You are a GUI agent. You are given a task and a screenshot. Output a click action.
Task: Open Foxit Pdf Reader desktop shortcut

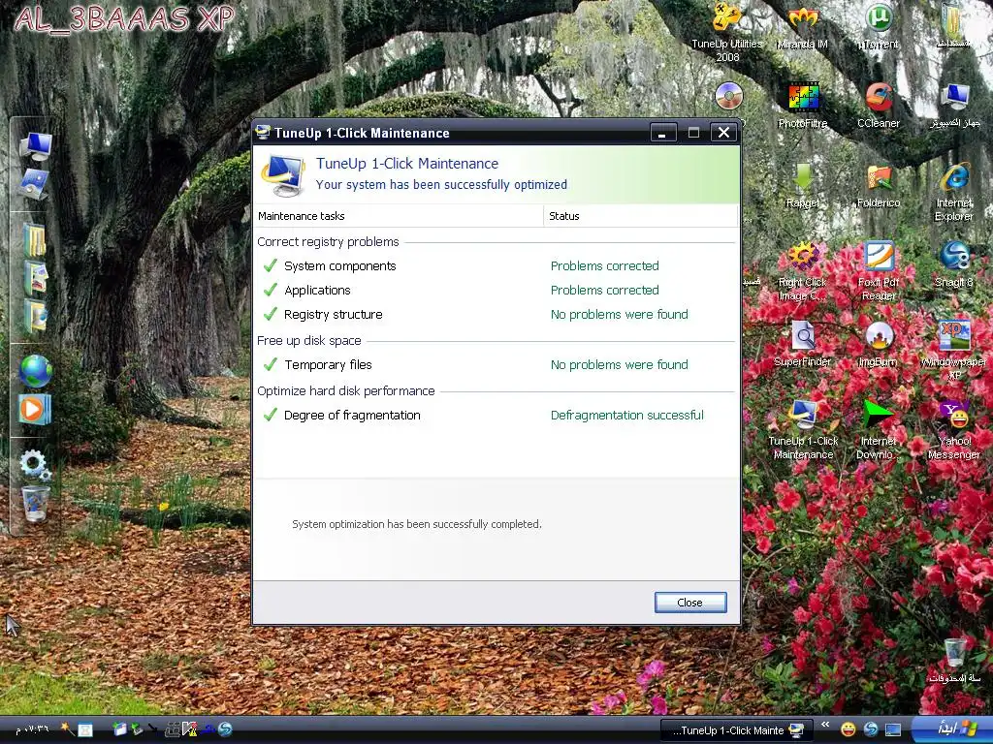coord(879,271)
